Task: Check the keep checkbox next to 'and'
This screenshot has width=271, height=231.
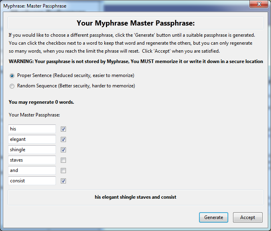Action: pyautogui.click(x=63, y=170)
